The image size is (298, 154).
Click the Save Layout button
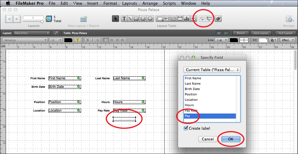(261, 33)
